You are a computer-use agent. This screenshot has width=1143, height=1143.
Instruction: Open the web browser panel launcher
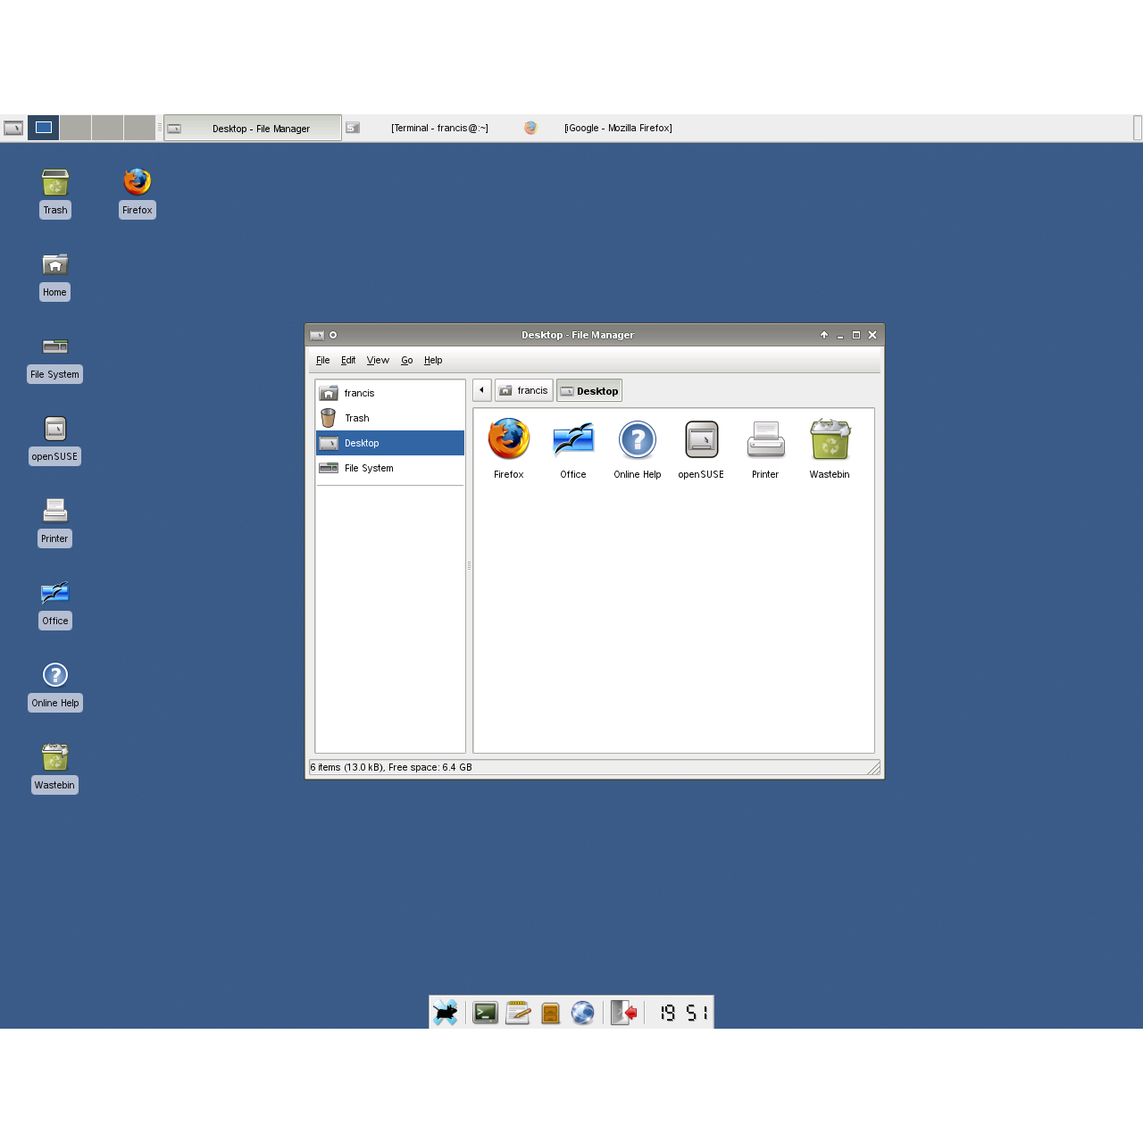click(584, 1012)
